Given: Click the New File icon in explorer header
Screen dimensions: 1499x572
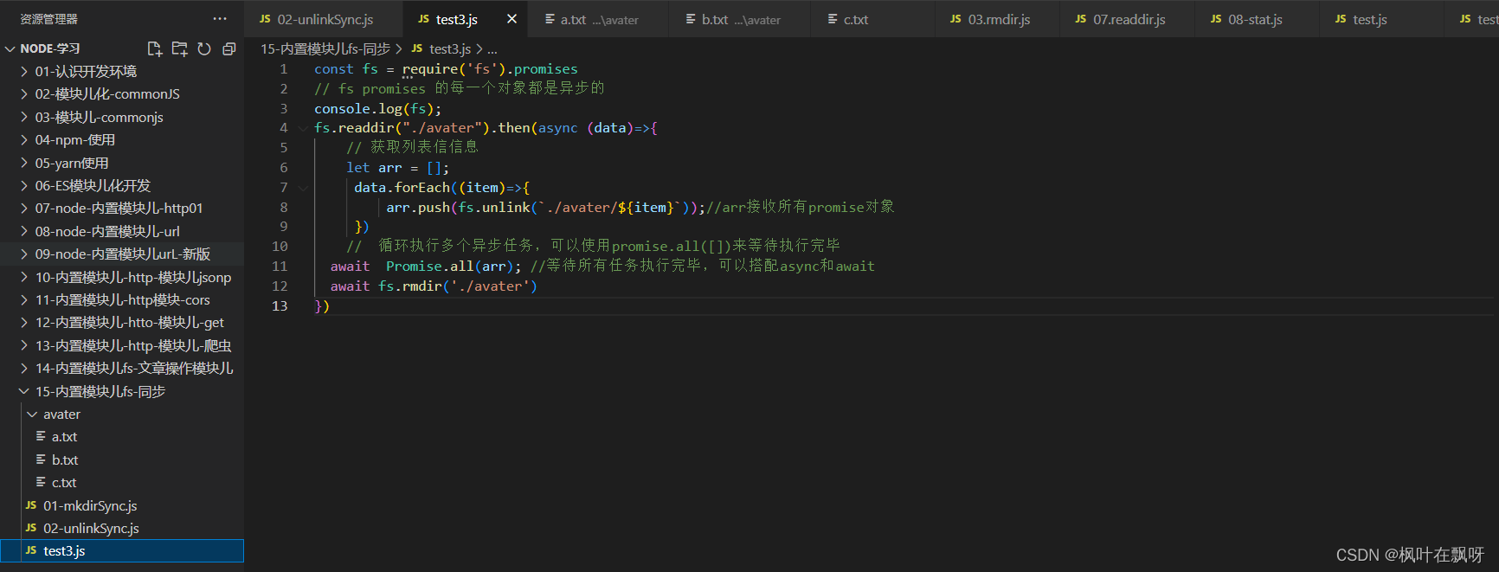Looking at the screenshot, I should tap(155, 48).
